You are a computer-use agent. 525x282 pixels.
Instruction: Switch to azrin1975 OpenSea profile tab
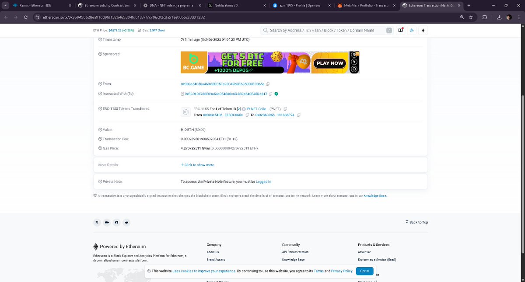coord(302,5)
